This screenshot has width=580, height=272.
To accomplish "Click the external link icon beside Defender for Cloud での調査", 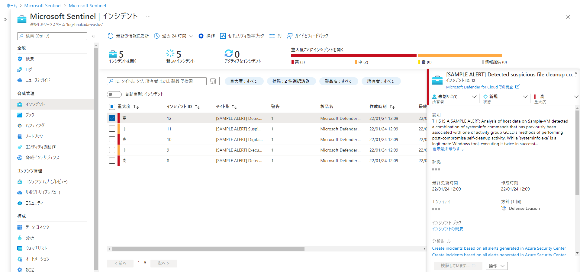I will 518,87.
